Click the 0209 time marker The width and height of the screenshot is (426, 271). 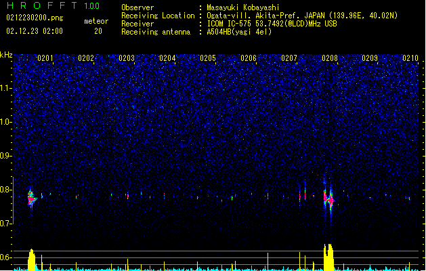pos(370,58)
